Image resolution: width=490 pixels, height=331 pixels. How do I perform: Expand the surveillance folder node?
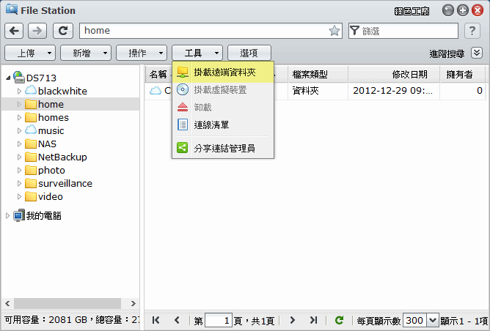click(x=19, y=183)
